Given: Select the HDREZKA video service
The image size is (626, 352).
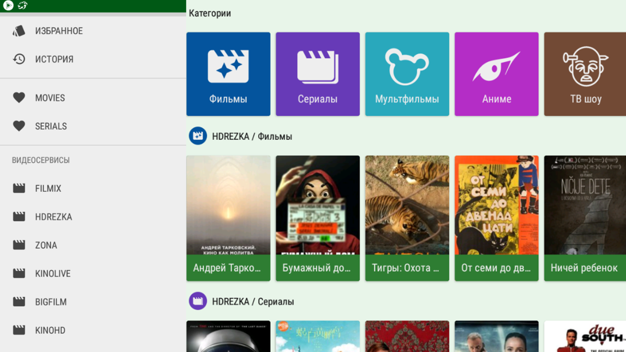Looking at the screenshot, I should tap(93, 216).
